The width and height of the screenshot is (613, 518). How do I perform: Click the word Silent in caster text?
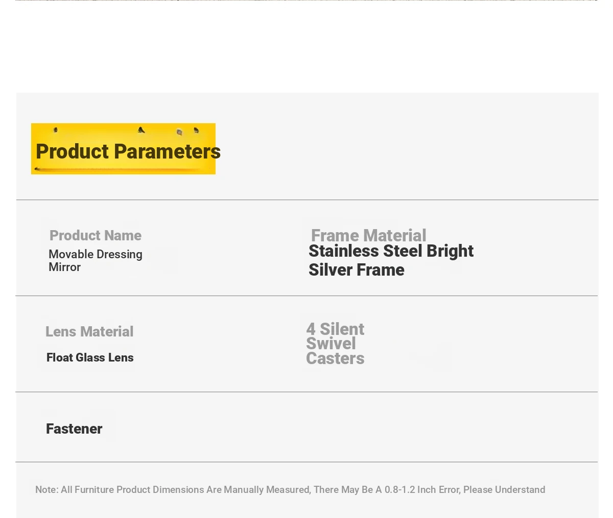coord(342,329)
